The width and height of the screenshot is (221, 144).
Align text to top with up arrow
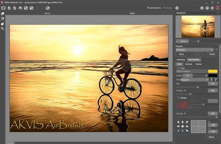[x=182, y=122]
